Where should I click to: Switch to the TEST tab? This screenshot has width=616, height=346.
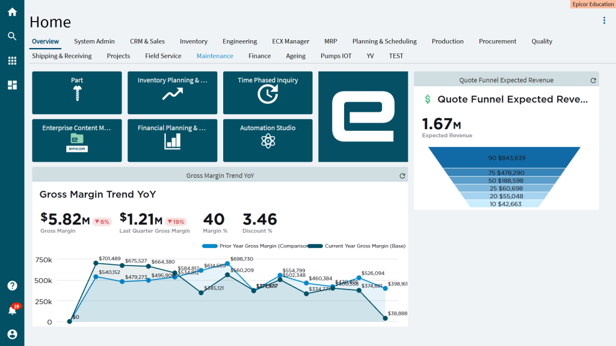pyautogui.click(x=396, y=56)
